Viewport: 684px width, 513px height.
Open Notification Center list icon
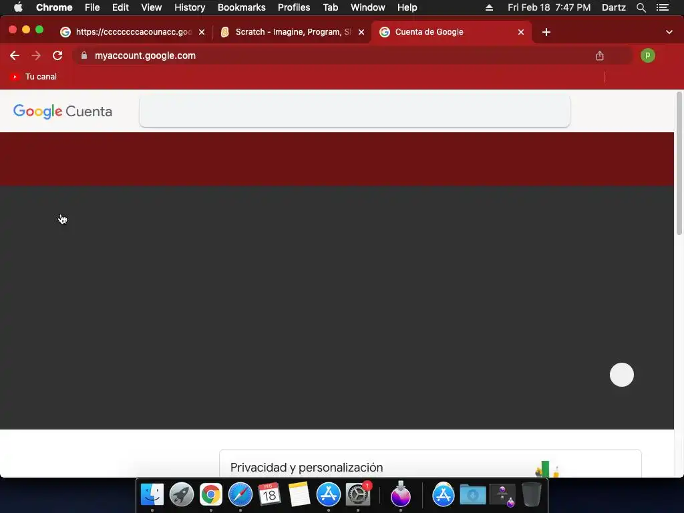tap(663, 7)
